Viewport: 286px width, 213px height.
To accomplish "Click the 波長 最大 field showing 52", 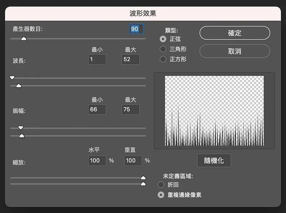I will (x=130, y=59).
